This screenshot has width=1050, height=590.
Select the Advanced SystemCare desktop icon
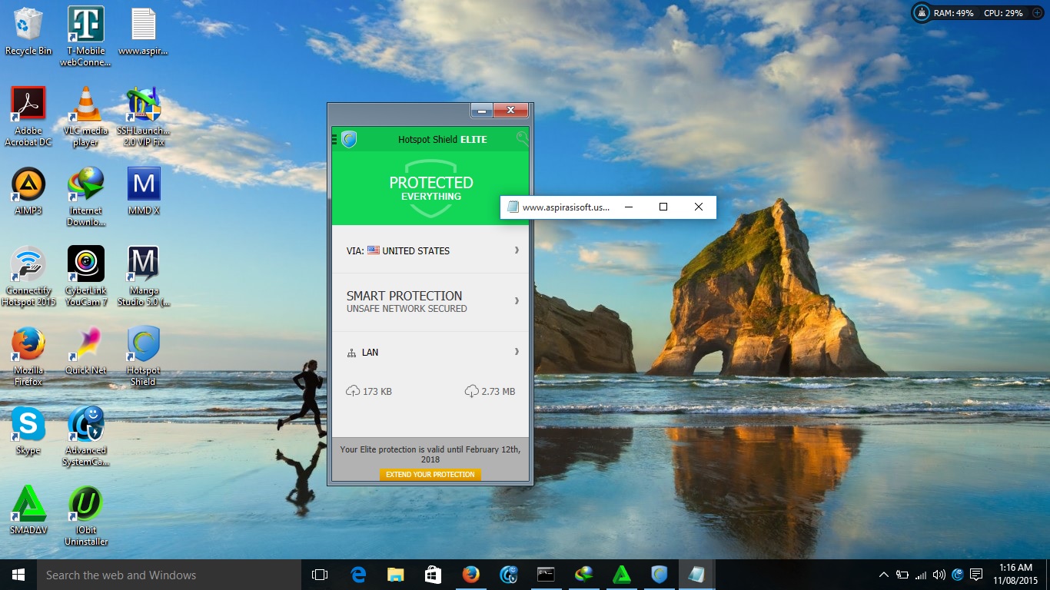[x=85, y=436]
